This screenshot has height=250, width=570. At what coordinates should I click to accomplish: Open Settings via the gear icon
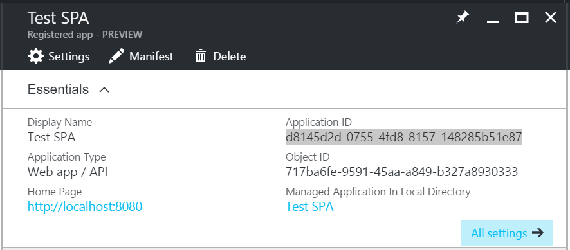35,57
